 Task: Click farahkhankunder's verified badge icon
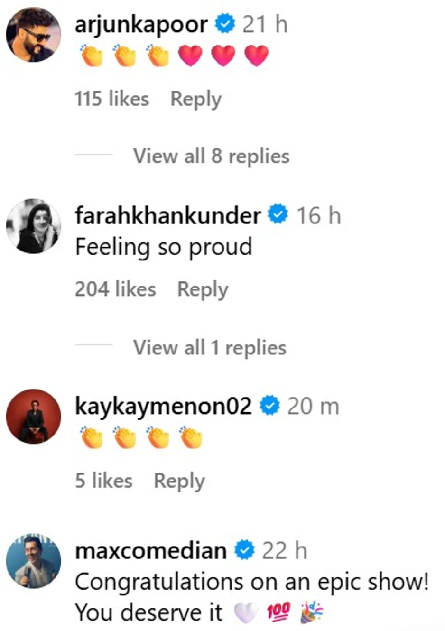[x=278, y=215]
